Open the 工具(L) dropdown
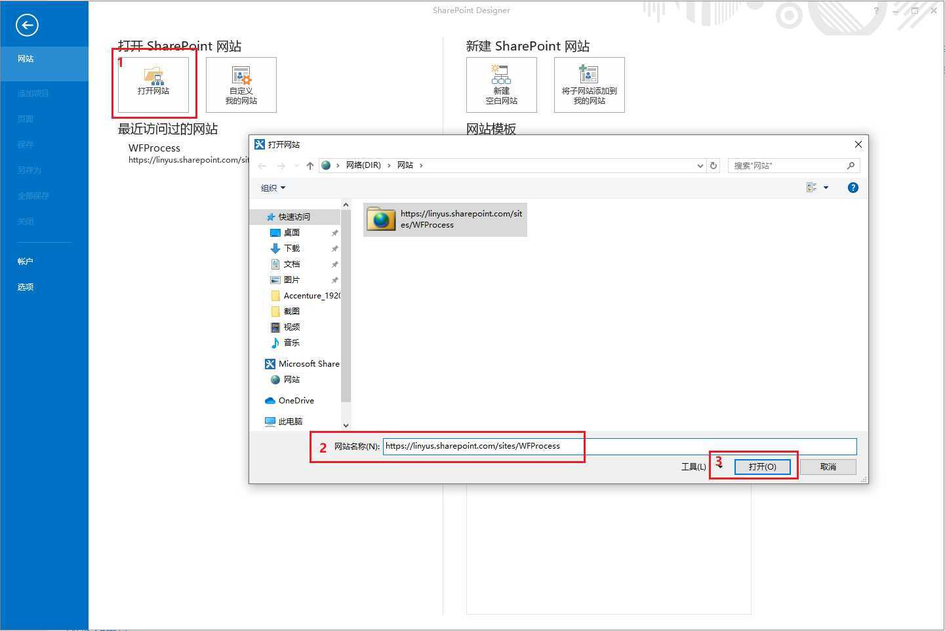This screenshot has width=945, height=631. click(x=701, y=466)
